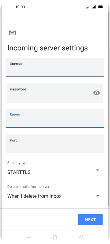Screen dimensions: 110x244
Task: Tap the Android home square icon
Action: point(55,237)
